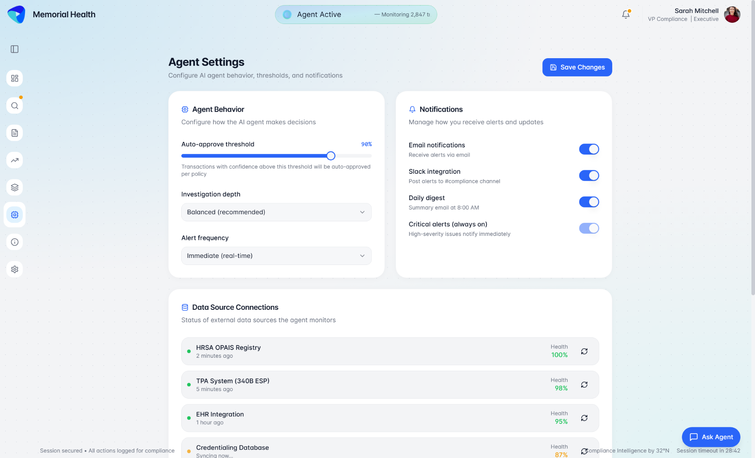Click the 100% health value
Image resolution: width=755 pixels, height=458 pixels.
[559, 355]
